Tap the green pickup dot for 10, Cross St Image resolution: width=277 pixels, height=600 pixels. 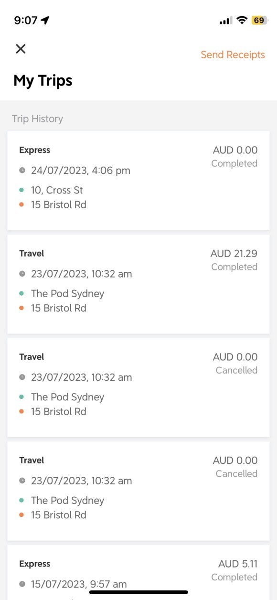(x=21, y=190)
